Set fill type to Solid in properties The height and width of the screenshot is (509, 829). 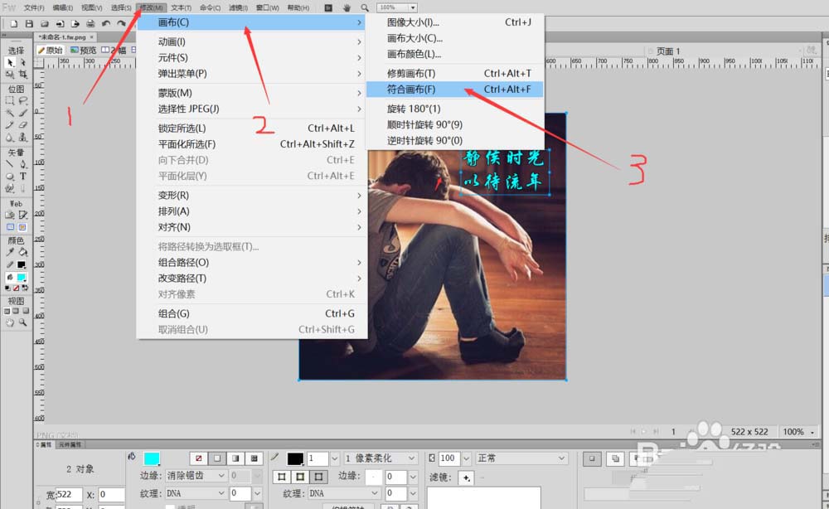click(x=217, y=458)
